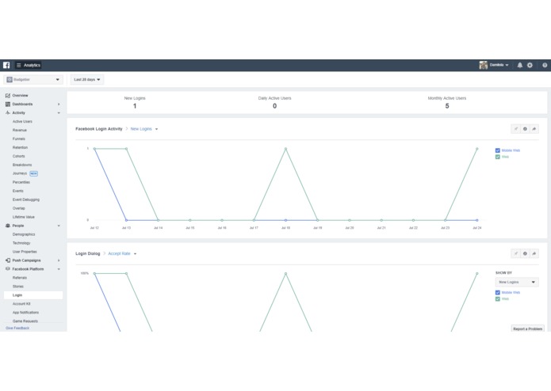Open Cohorts report

[19, 156]
